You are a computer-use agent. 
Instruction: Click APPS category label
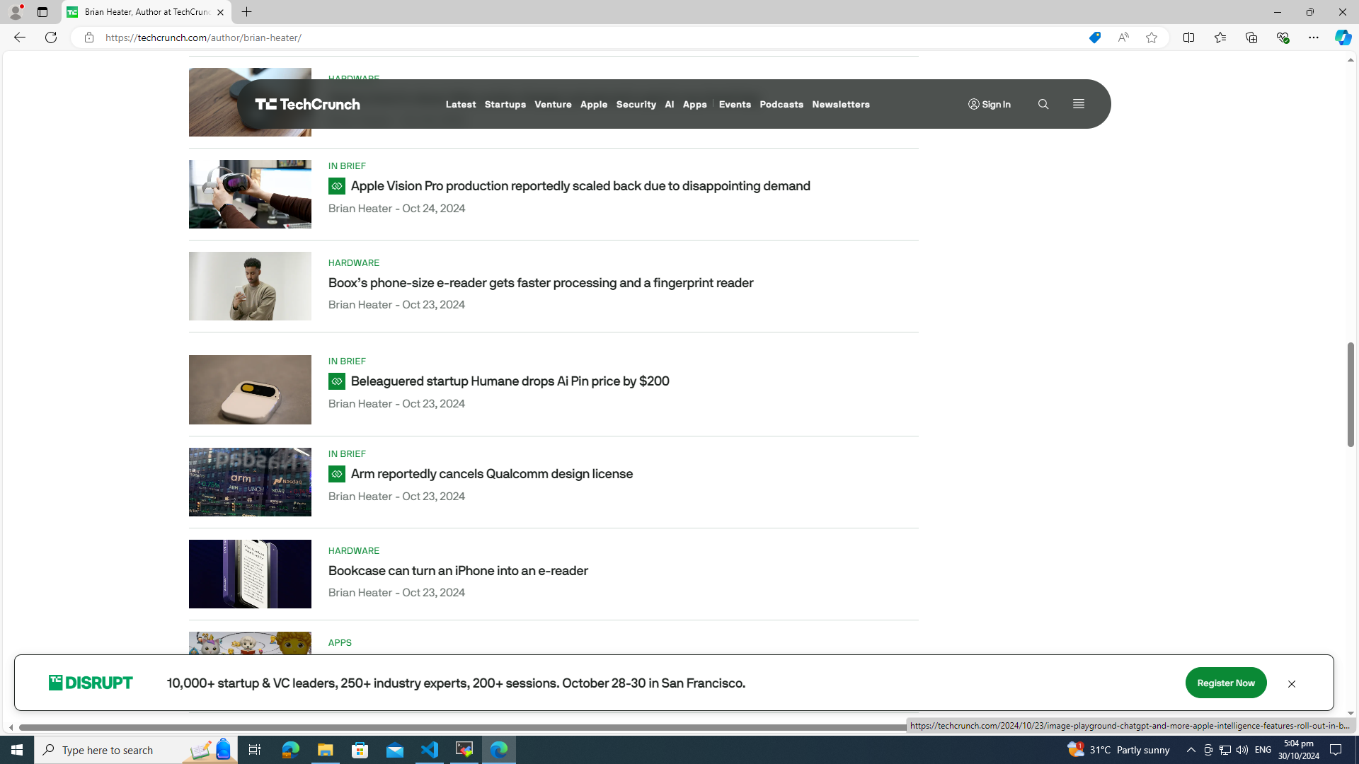click(x=340, y=643)
